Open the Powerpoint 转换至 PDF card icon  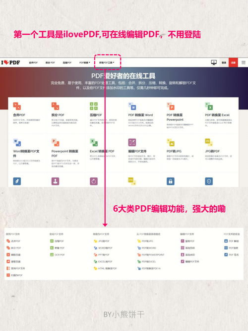pyautogui.click(x=55, y=143)
